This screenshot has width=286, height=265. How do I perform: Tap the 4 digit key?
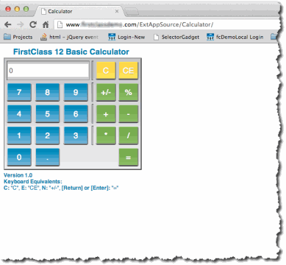19,113
